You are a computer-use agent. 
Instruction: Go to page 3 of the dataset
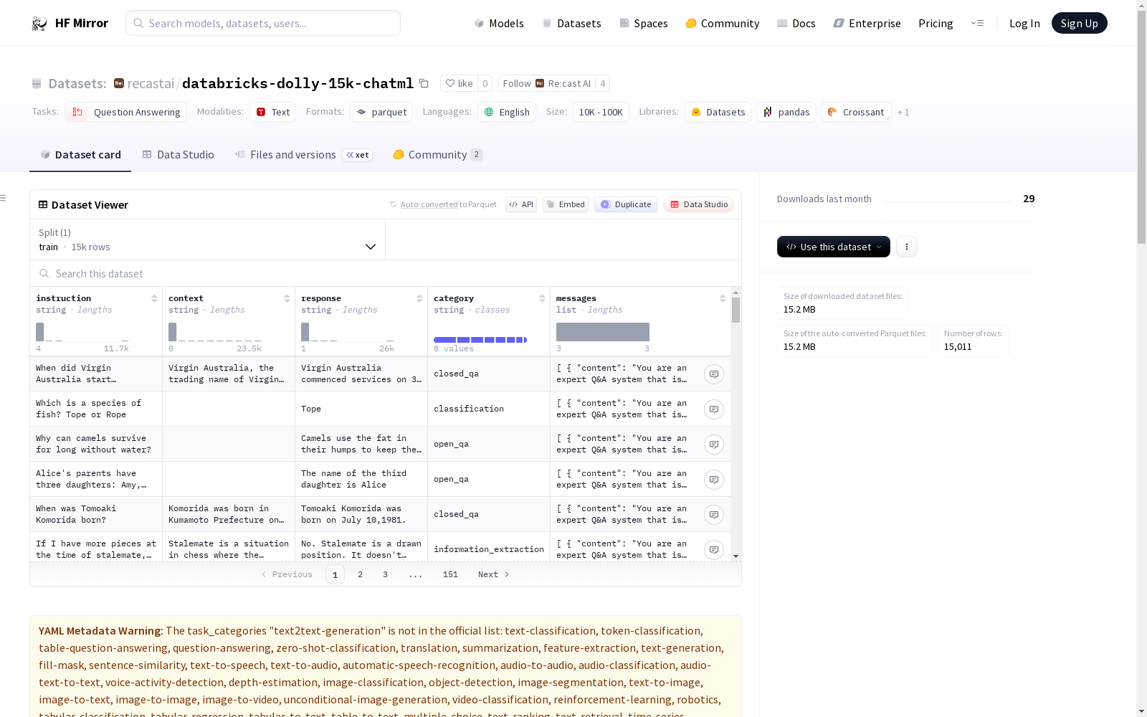pos(385,574)
